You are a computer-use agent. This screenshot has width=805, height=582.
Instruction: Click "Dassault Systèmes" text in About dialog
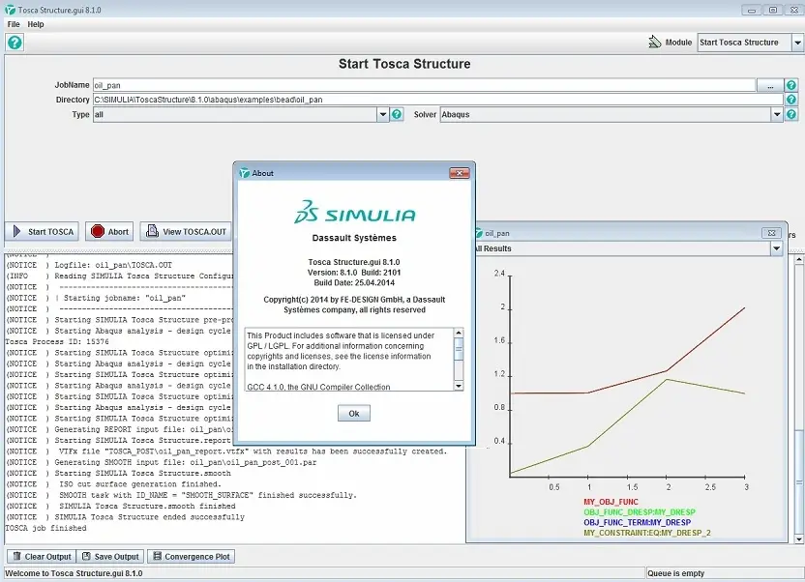pyautogui.click(x=354, y=238)
